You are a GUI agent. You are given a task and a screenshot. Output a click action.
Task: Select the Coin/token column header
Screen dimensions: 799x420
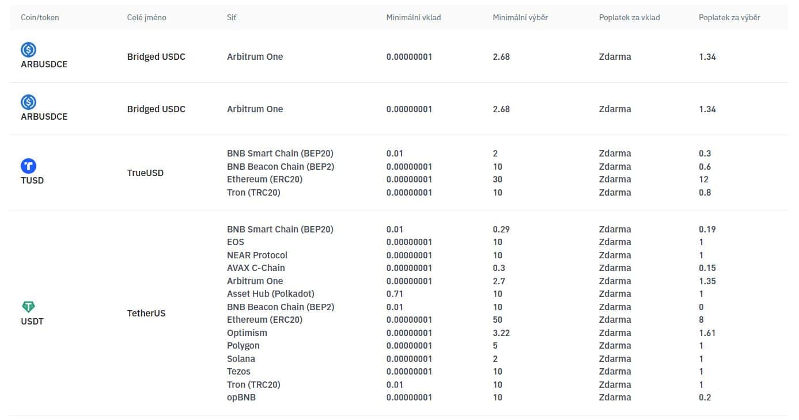[40, 17]
